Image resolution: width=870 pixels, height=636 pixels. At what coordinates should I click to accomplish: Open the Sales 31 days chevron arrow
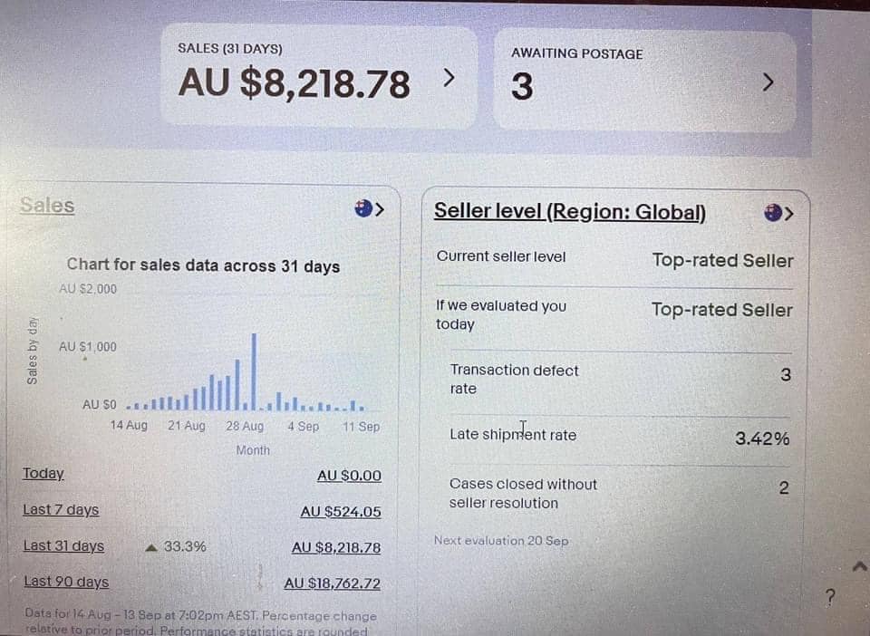click(x=449, y=78)
